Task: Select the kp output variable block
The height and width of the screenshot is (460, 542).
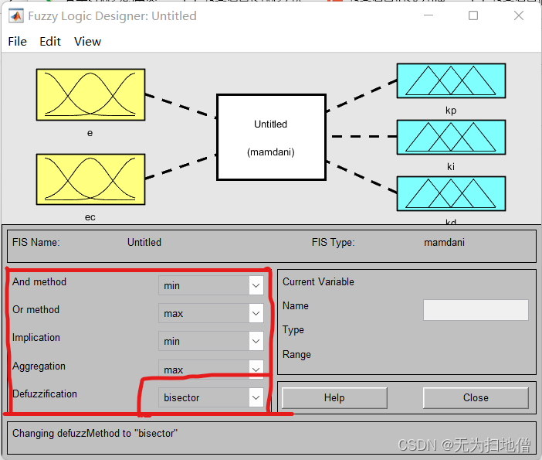Action: [451, 81]
